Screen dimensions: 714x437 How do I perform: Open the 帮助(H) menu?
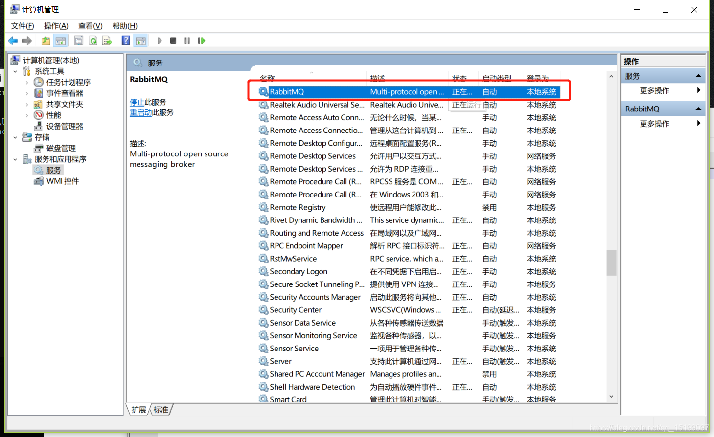pyautogui.click(x=125, y=26)
